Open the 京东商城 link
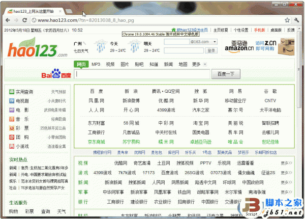 pos(96,142)
